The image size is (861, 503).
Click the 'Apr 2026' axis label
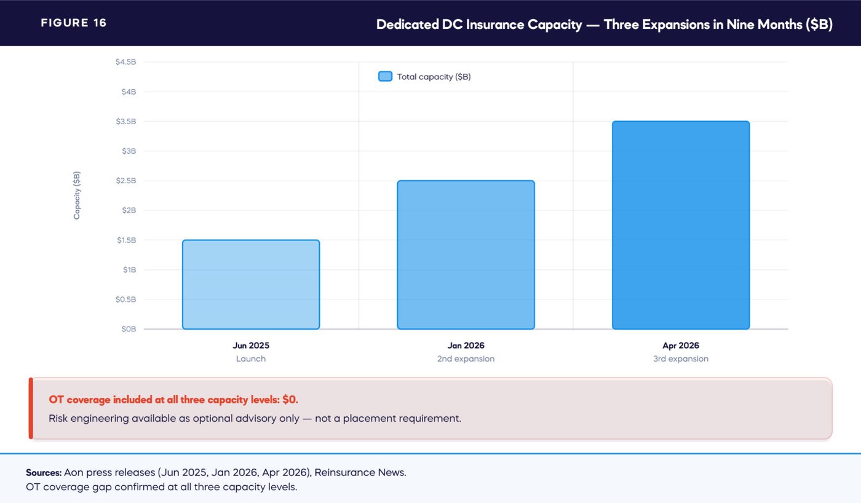681,346
